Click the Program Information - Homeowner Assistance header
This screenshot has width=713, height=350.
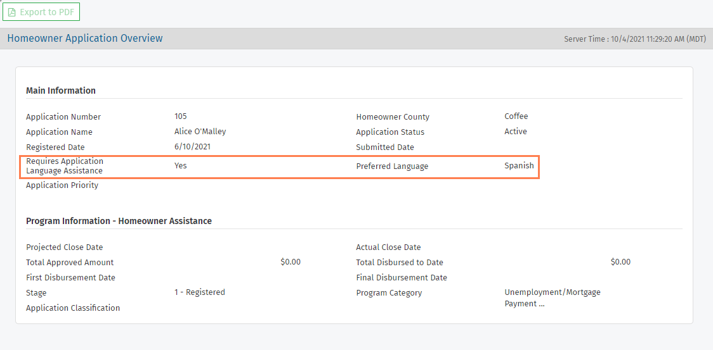pyautogui.click(x=119, y=221)
